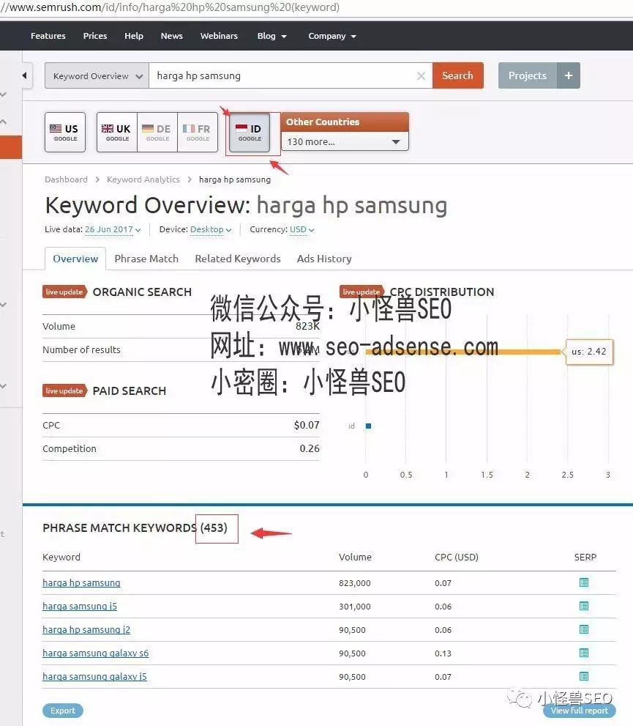Click the CPC (USD) column header

click(457, 557)
